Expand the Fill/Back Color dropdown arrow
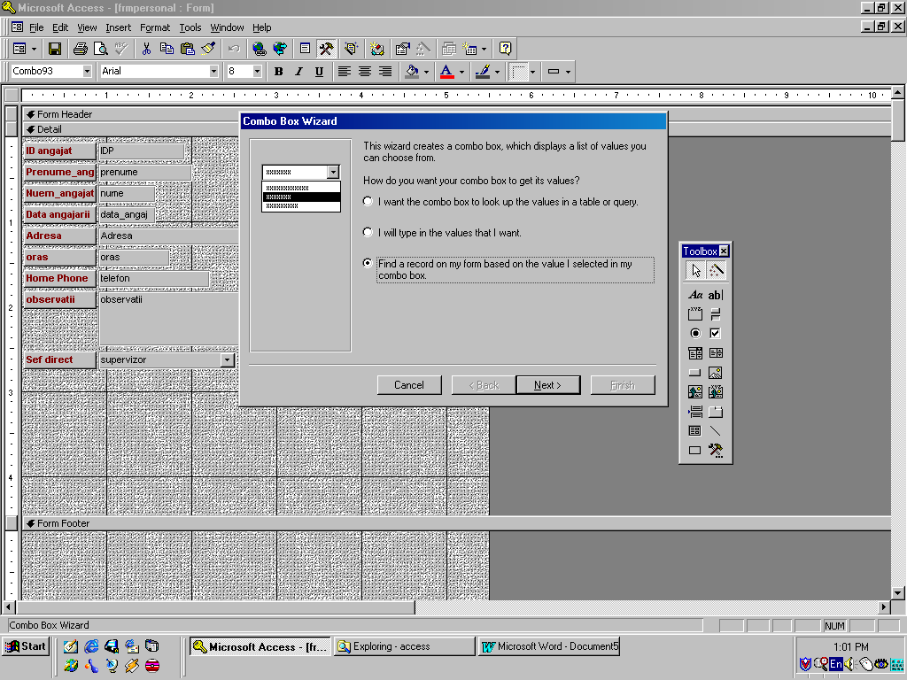 [426, 72]
